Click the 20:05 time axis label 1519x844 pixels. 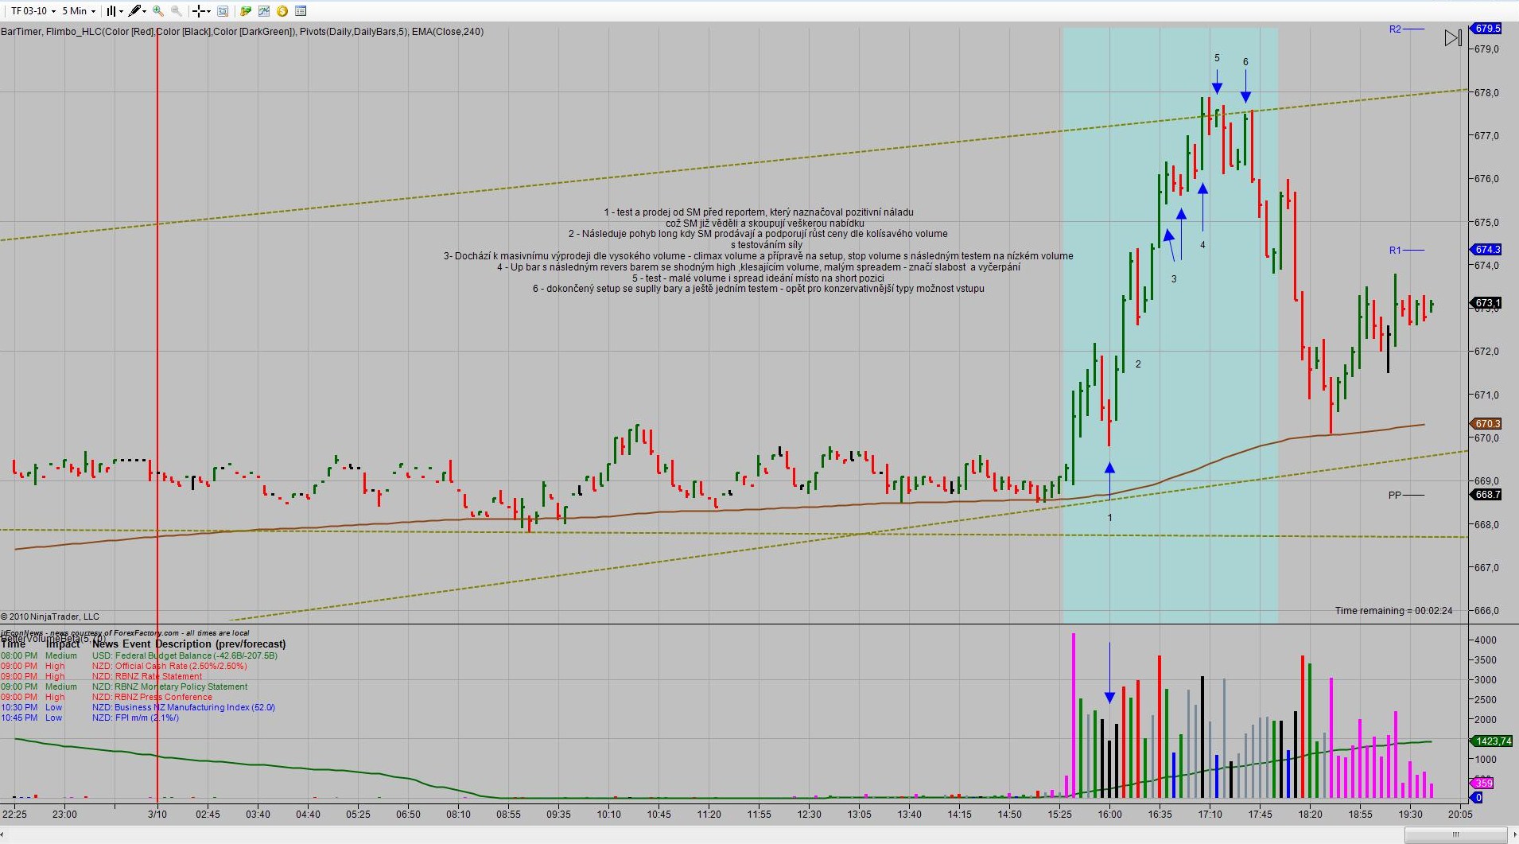click(1460, 814)
